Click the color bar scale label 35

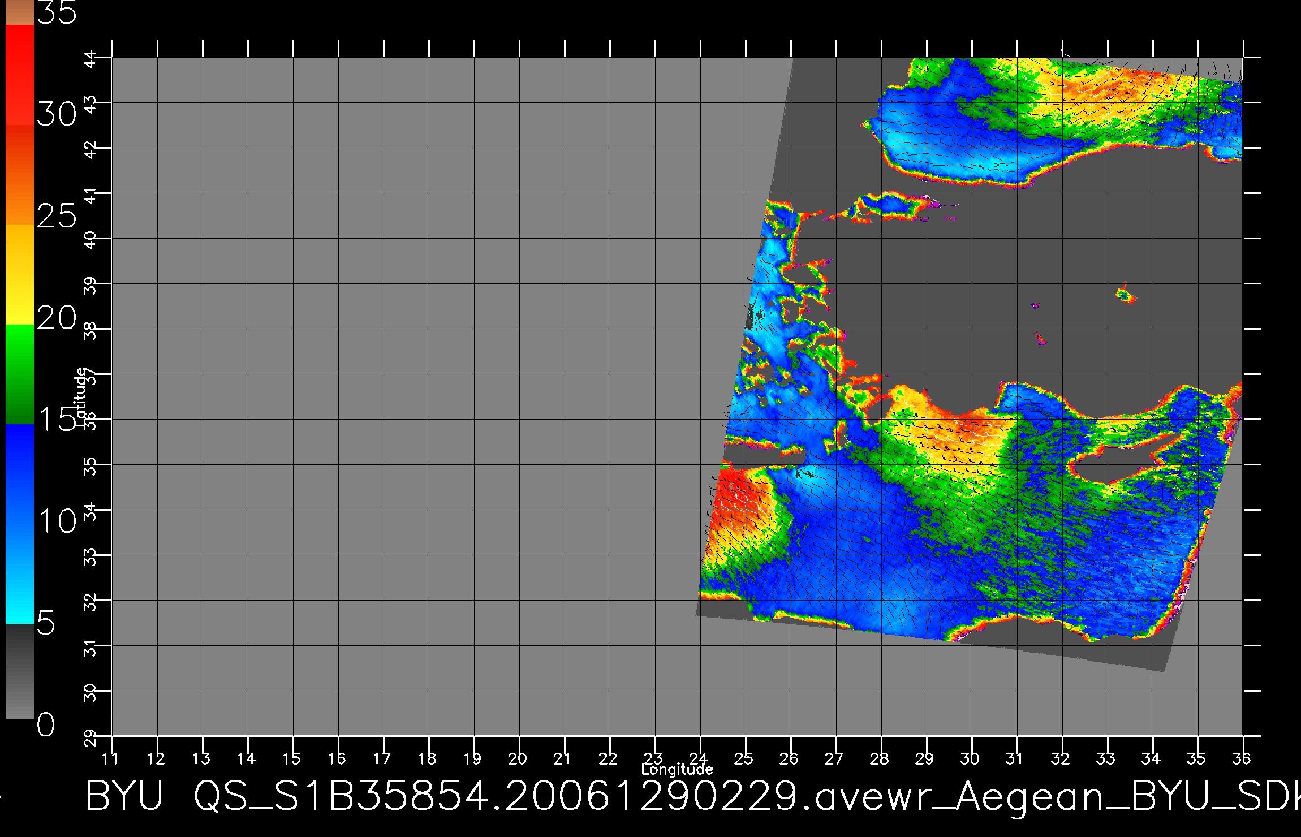(57, 12)
